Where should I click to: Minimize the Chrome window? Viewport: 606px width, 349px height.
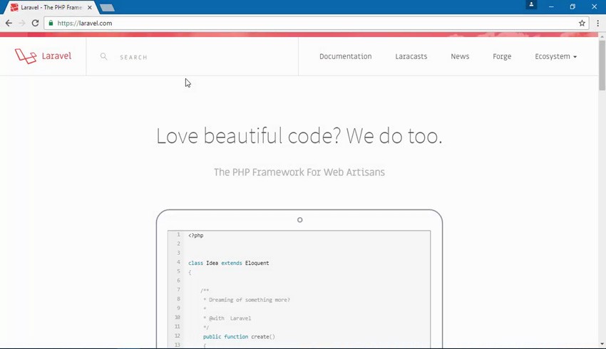click(x=551, y=6)
